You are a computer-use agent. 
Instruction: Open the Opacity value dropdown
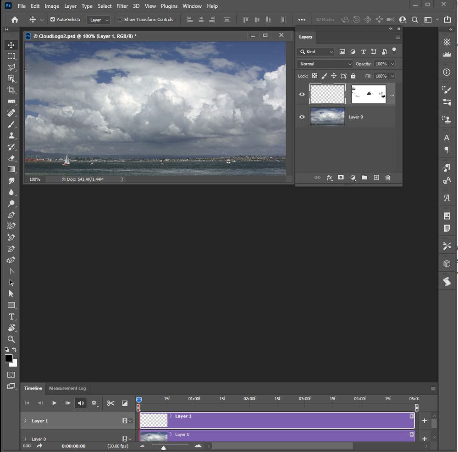click(x=392, y=64)
